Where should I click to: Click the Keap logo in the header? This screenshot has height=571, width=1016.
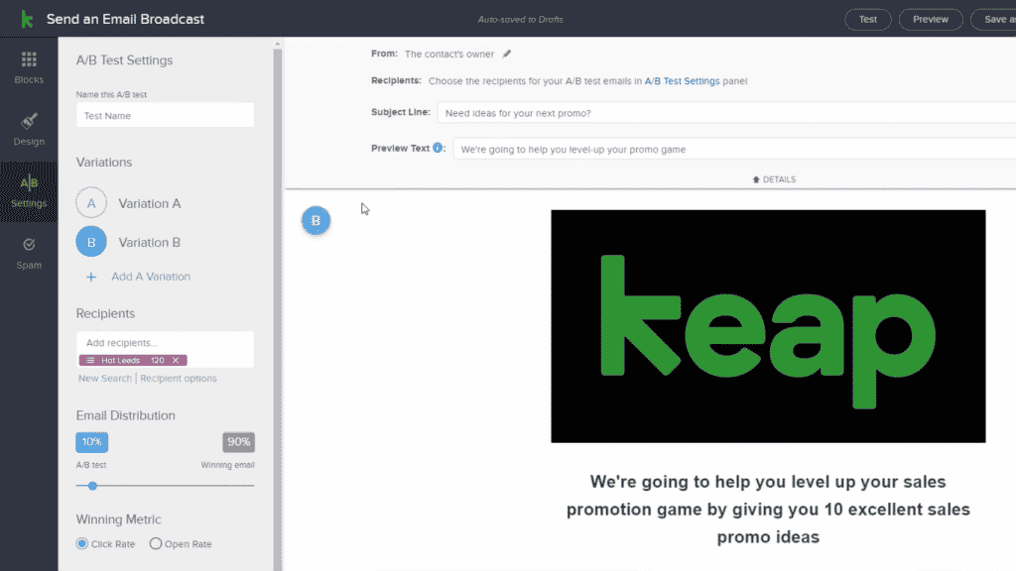27,19
